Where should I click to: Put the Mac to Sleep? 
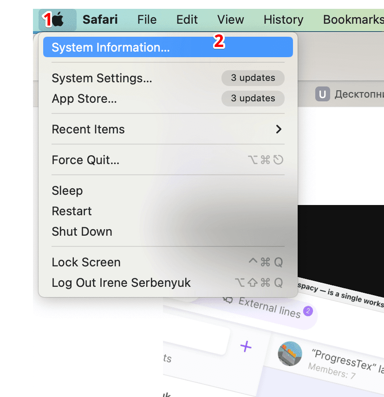(x=67, y=191)
